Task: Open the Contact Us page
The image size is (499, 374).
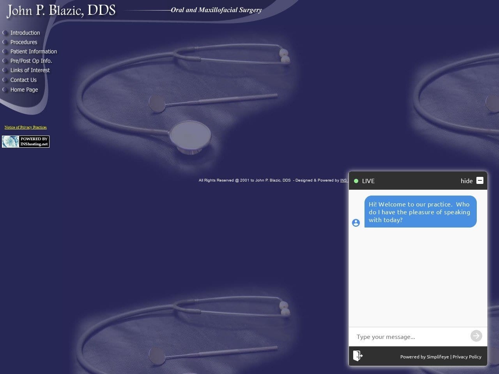Action: click(23, 80)
